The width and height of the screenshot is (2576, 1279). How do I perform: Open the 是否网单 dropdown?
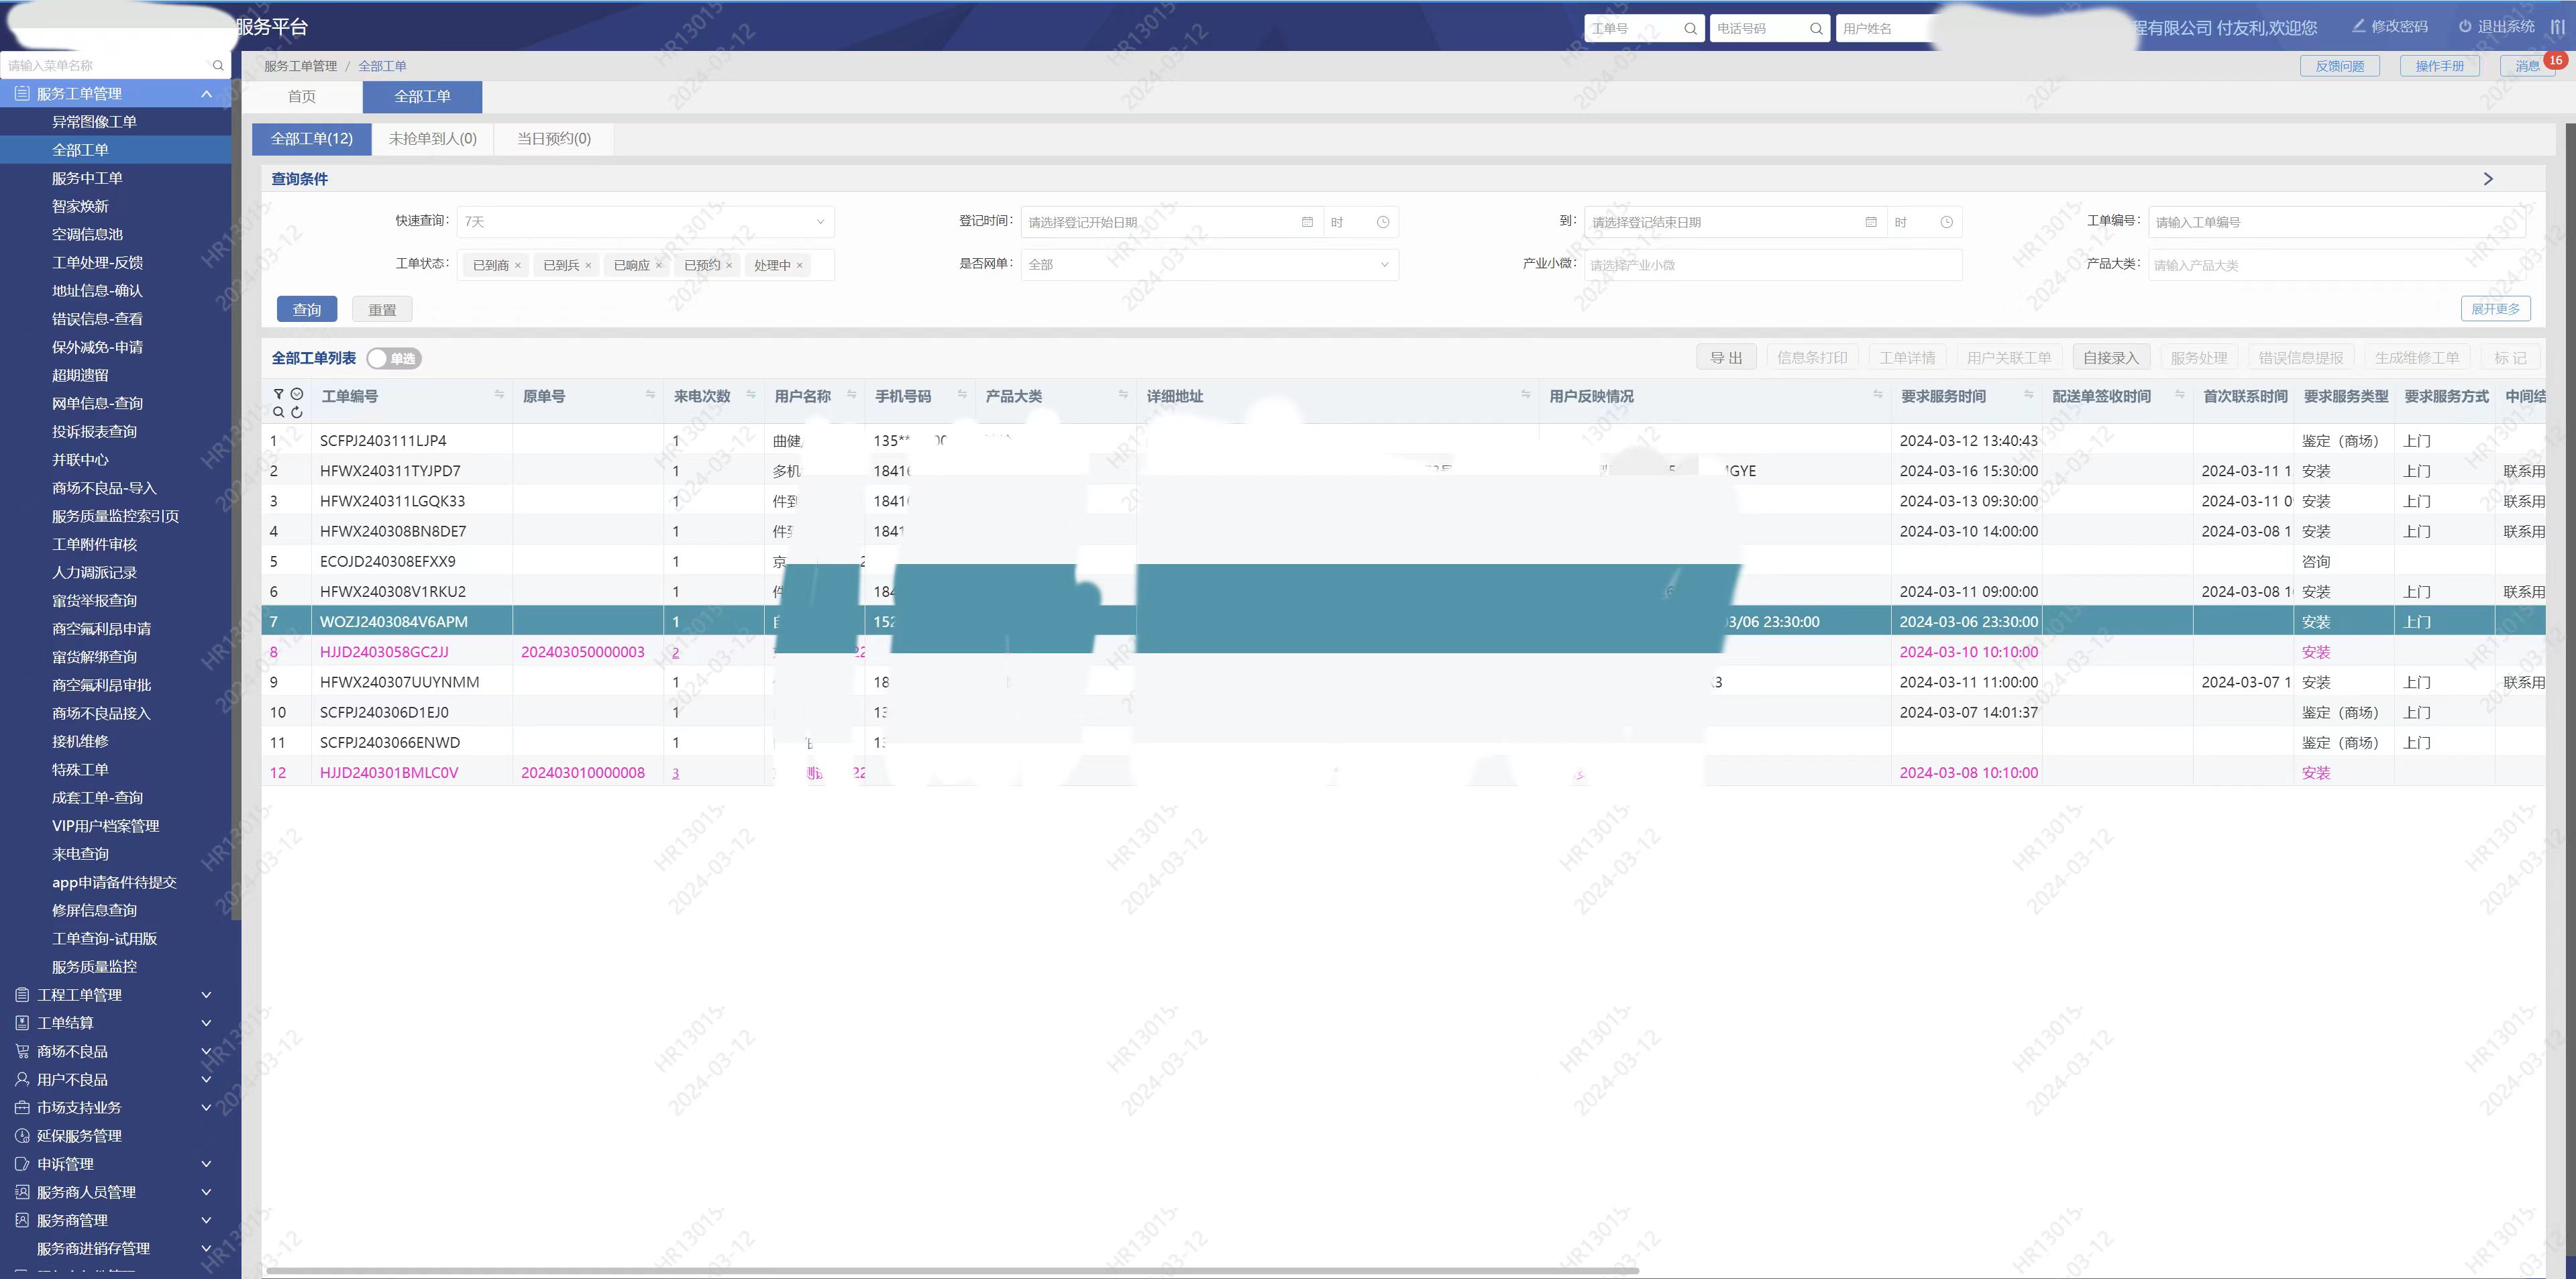pos(1209,265)
